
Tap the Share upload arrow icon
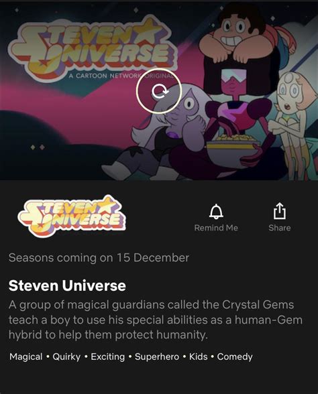[x=280, y=211]
